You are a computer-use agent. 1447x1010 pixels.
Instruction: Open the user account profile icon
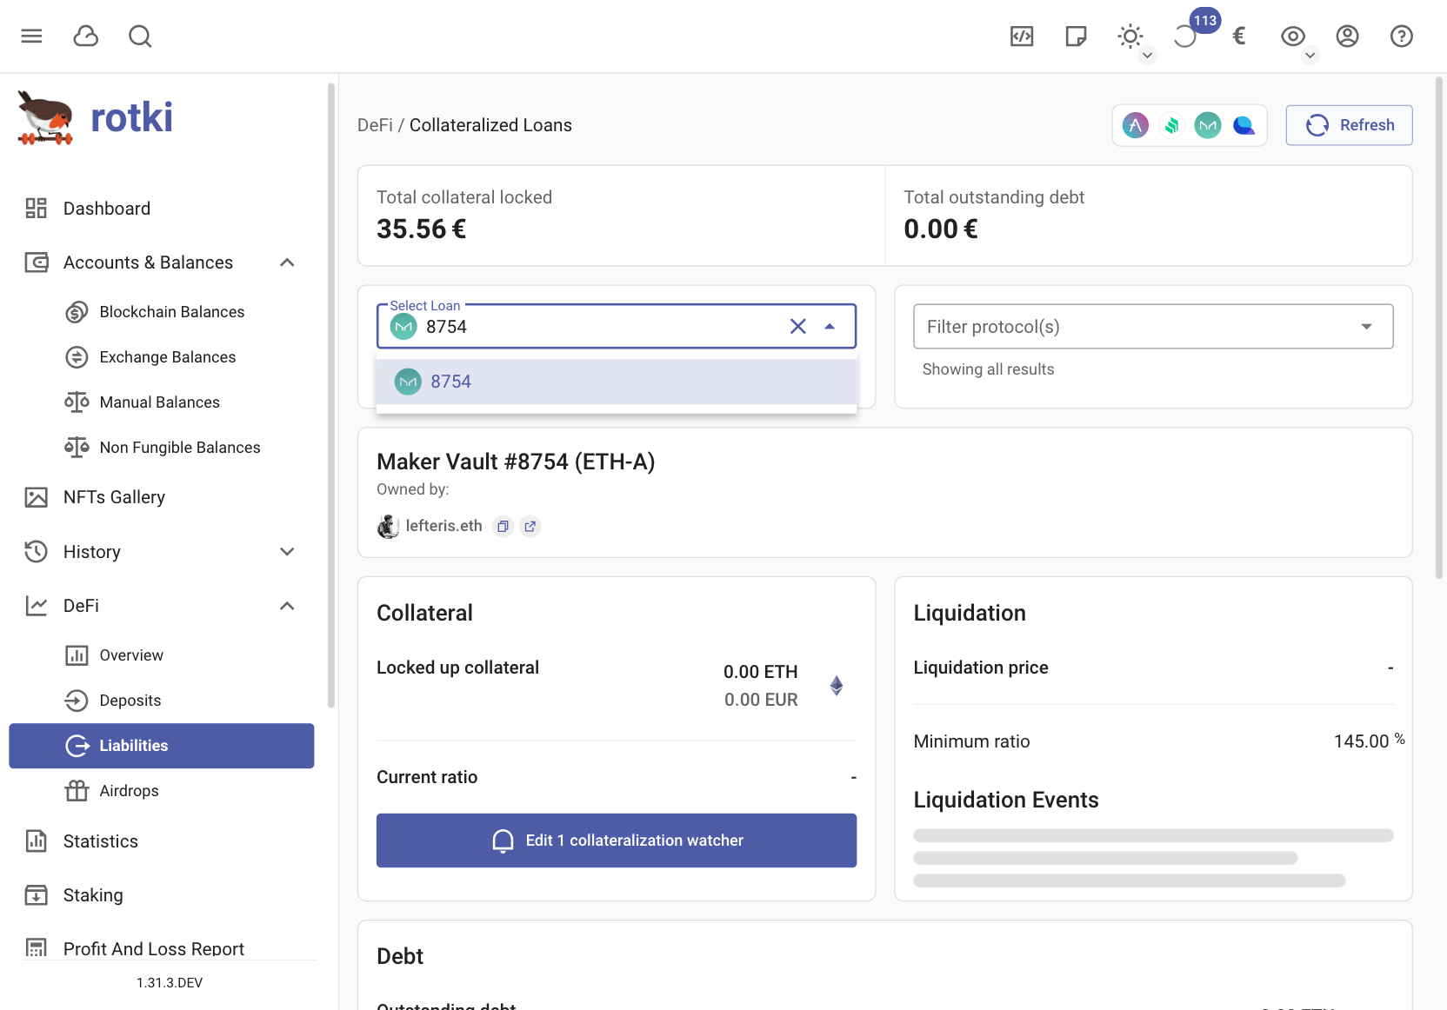tap(1347, 36)
